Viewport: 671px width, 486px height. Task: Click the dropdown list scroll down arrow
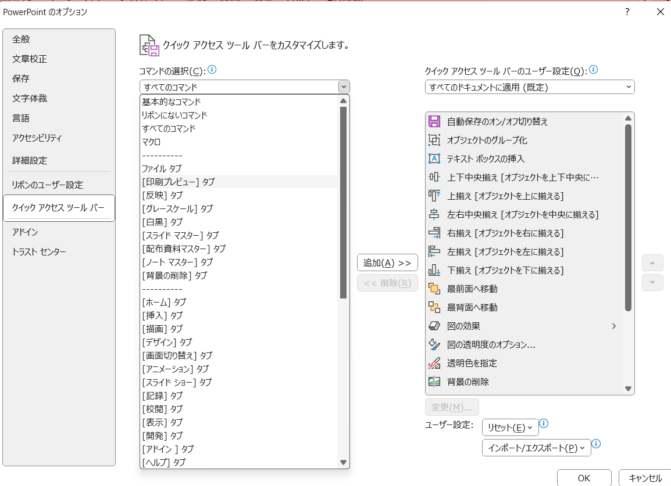click(343, 462)
